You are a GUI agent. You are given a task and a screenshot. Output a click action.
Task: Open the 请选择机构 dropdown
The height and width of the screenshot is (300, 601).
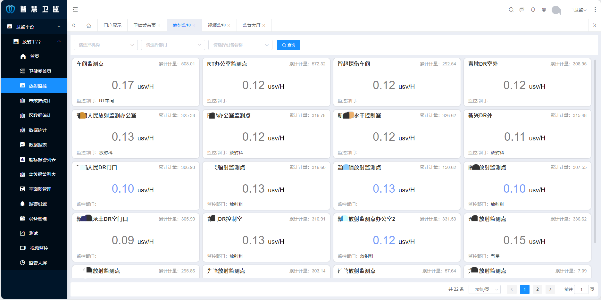pyautogui.click(x=106, y=45)
